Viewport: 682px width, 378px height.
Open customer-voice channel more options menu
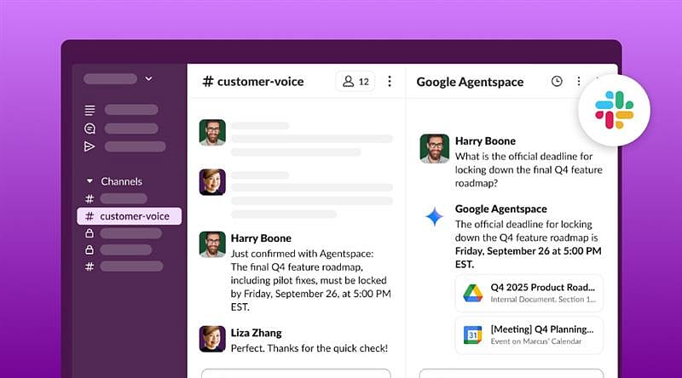pyautogui.click(x=390, y=82)
